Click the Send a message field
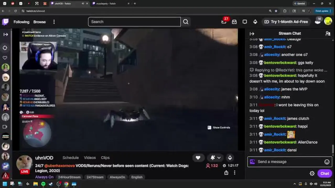 [290, 162]
